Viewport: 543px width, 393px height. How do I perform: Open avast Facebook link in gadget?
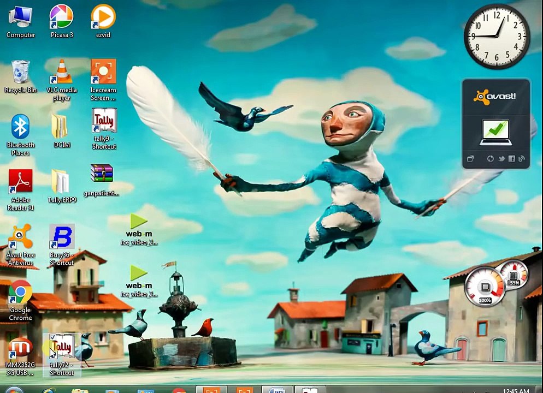point(511,159)
